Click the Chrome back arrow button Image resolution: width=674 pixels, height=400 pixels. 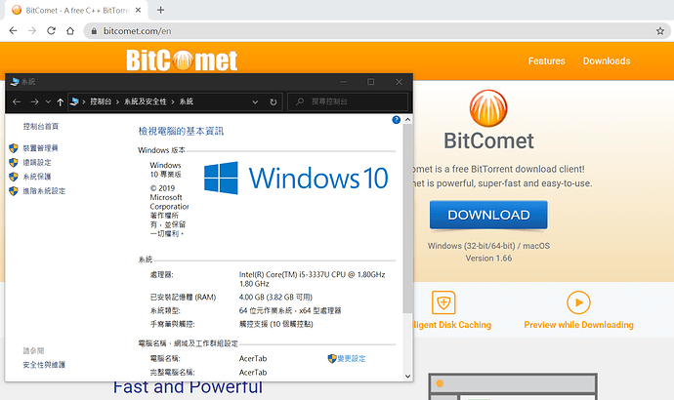[13, 31]
